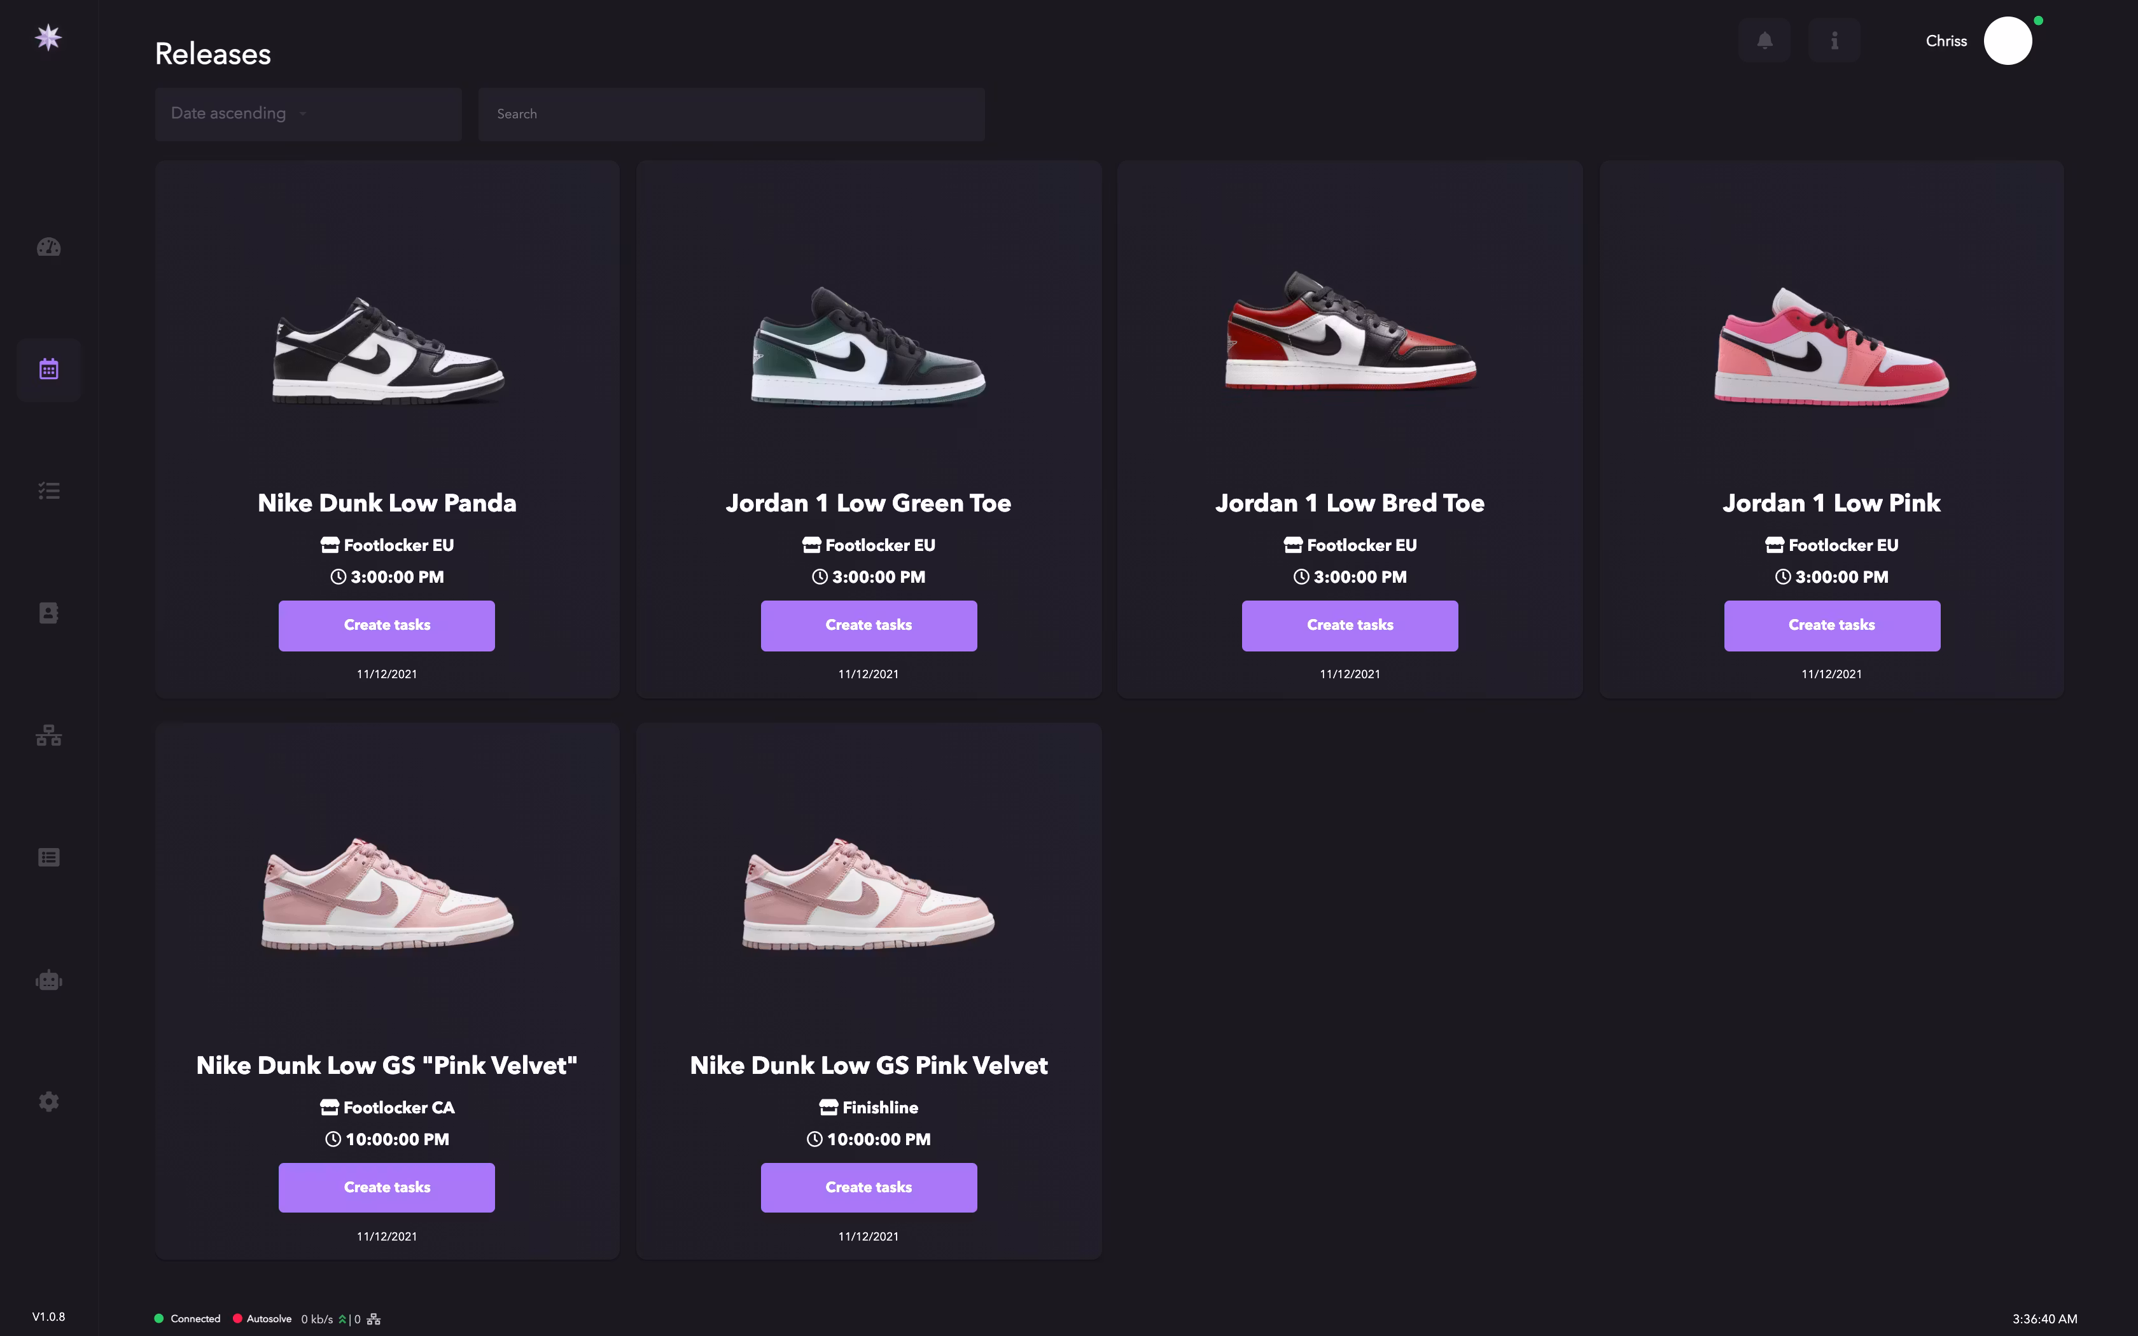Open the list panel sidebar icon
The height and width of the screenshot is (1336, 2138).
tap(48, 857)
